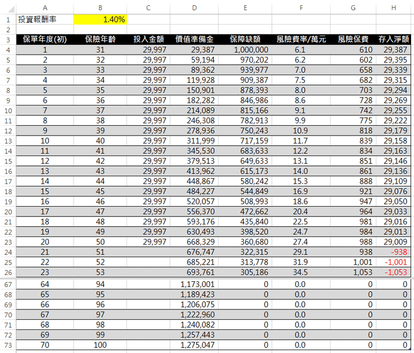414x353 pixels.
Task: Select the 34.5 risk rate cell
Action: pos(301,272)
